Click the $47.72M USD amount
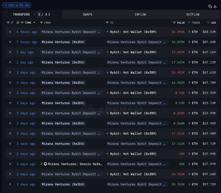This screenshot has width=221, height=193. (209, 144)
